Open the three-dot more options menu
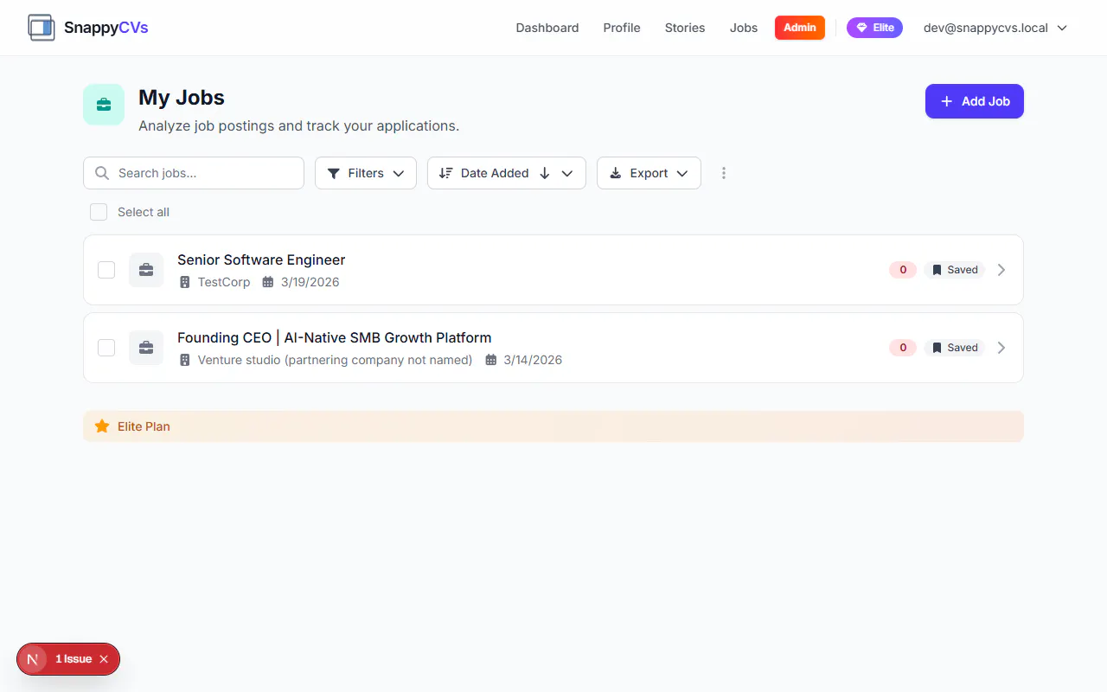Image resolution: width=1107 pixels, height=692 pixels. coord(724,173)
